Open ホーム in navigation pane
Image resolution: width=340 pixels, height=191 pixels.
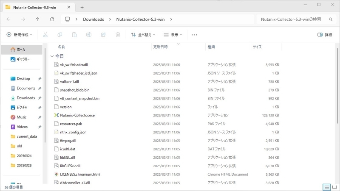[x=22, y=50]
